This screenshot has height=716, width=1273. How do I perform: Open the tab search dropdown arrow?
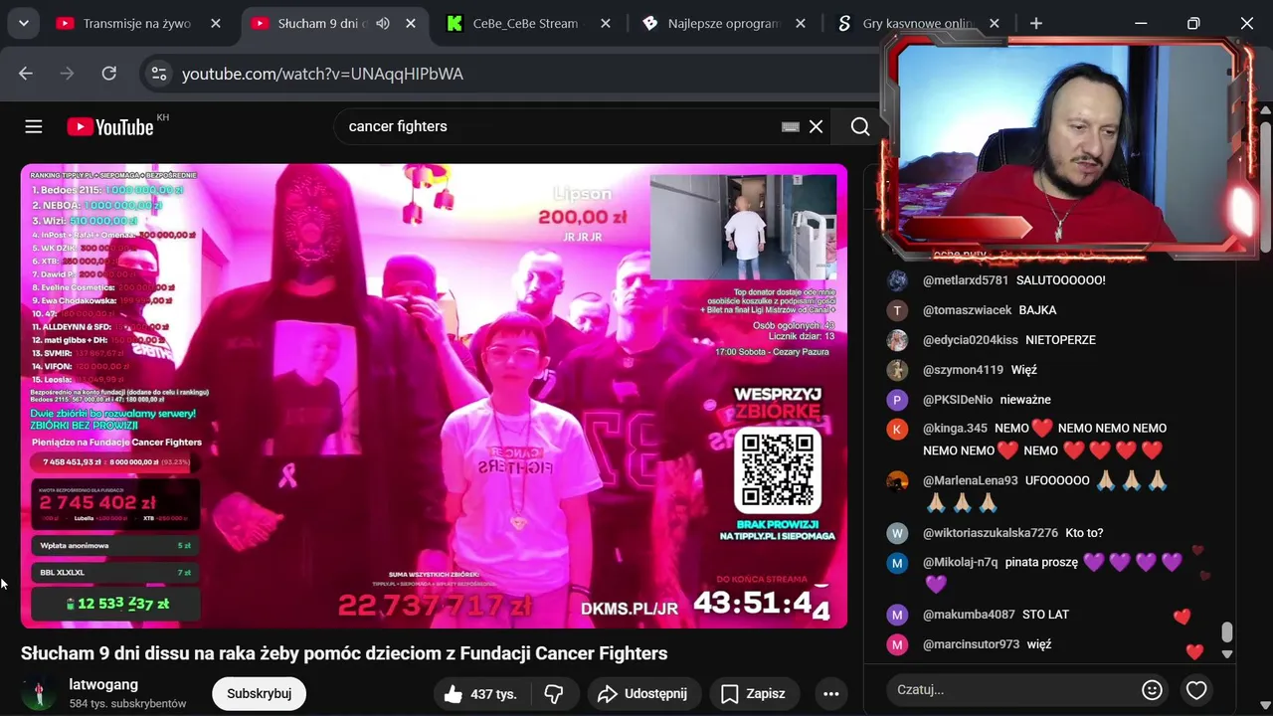23,23
